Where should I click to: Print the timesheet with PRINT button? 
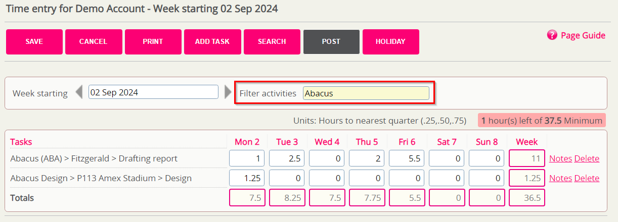153,41
